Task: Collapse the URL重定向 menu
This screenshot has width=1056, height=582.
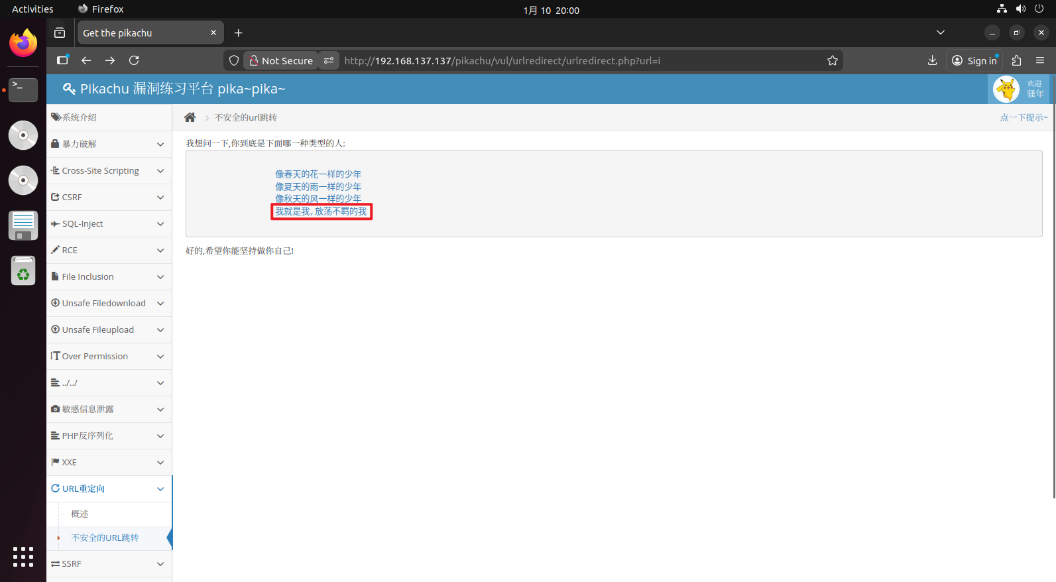Action: click(109, 489)
